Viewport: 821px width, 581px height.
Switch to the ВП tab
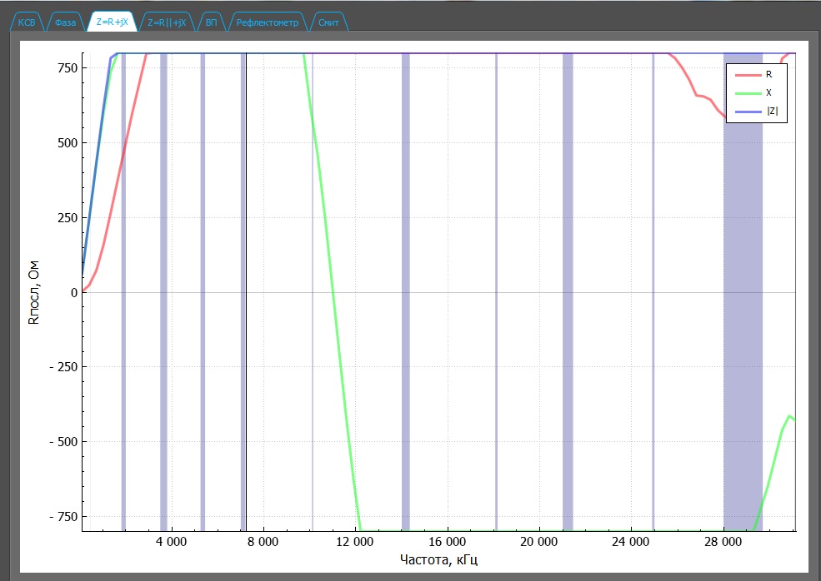click(x=212, y=22)
